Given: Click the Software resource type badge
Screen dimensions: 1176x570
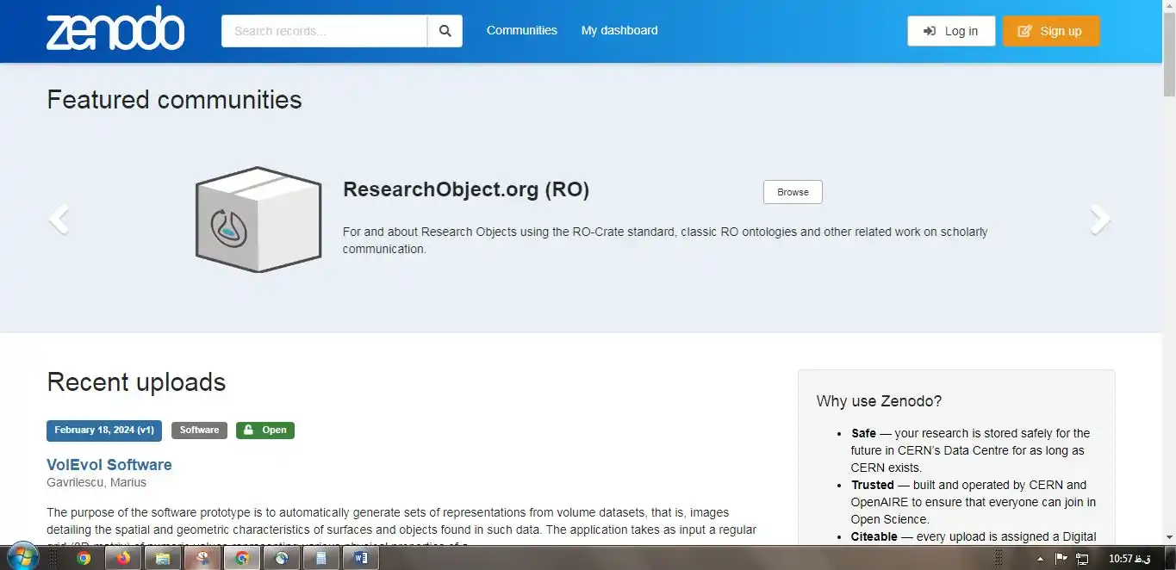Looking at the screenshot, I should click(199, 430).
